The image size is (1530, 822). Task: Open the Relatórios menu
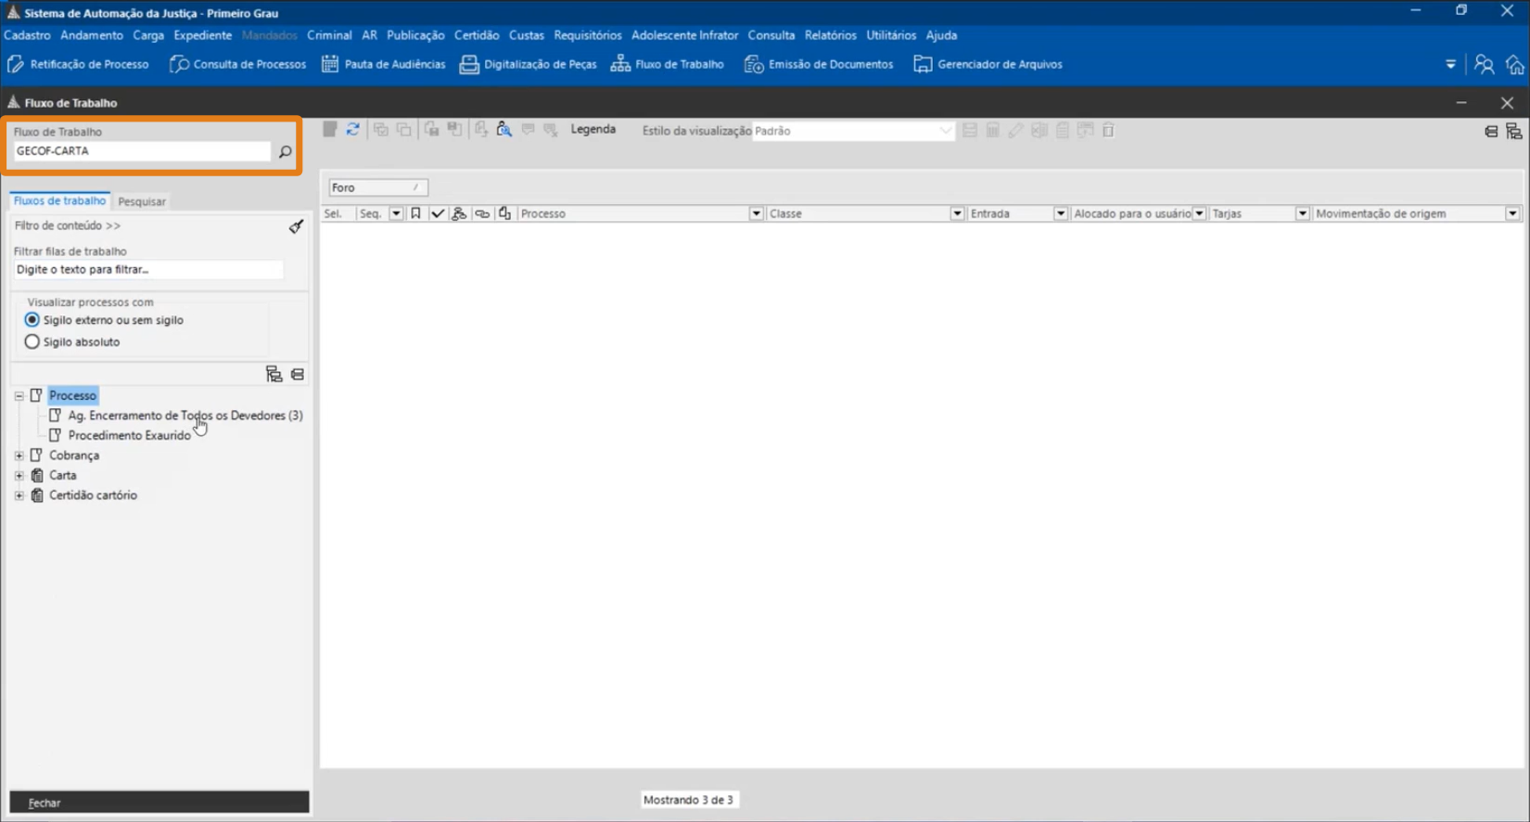pos(830,35)
